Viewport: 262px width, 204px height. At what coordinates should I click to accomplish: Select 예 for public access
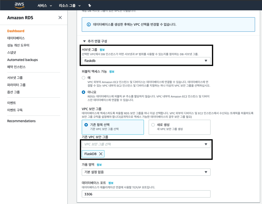84,78
